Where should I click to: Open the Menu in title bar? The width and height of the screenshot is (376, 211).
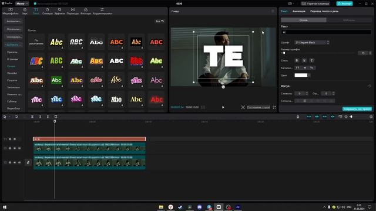tap(22, 4)
